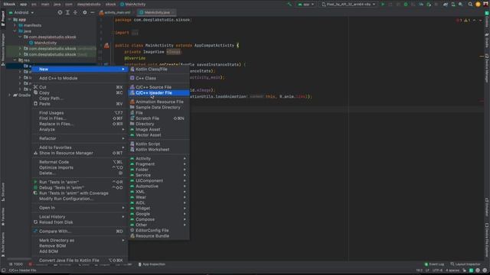Open Search Everywhere magnifier icon
This screenshot has height=275, width=490.
pyautogui.click(x=470, y=5)
